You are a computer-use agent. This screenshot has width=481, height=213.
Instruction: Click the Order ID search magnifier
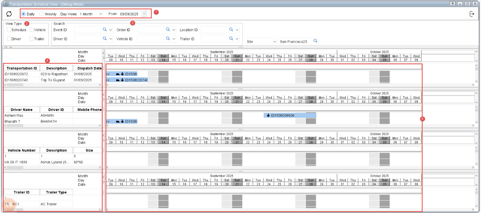tap(168, 30)
